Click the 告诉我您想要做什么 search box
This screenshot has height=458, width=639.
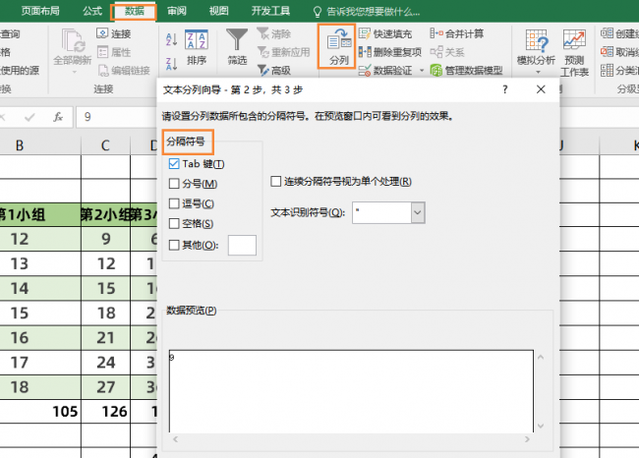point(373,12)
